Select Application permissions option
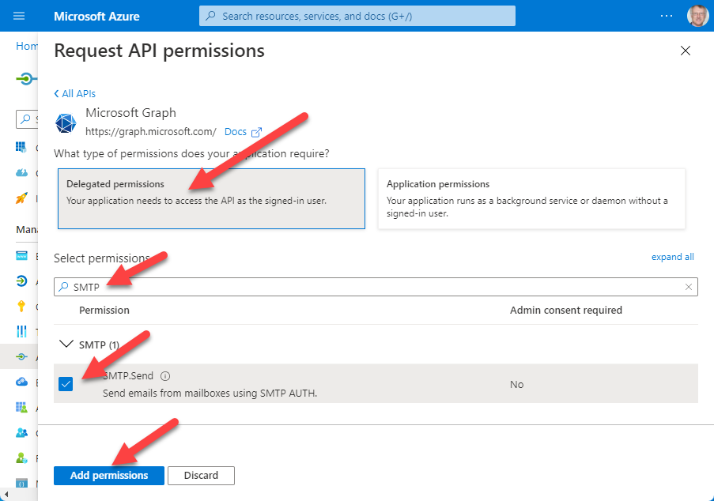This screenshot has height=501, width=714. coord(531,198)
